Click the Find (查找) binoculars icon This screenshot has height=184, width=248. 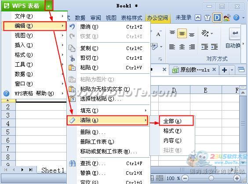click(72, 163)
